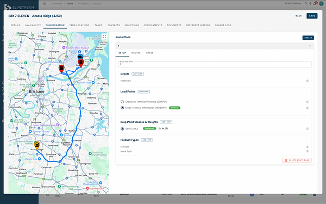
Task: Select the Configuration tab
Action: point(55,25)
